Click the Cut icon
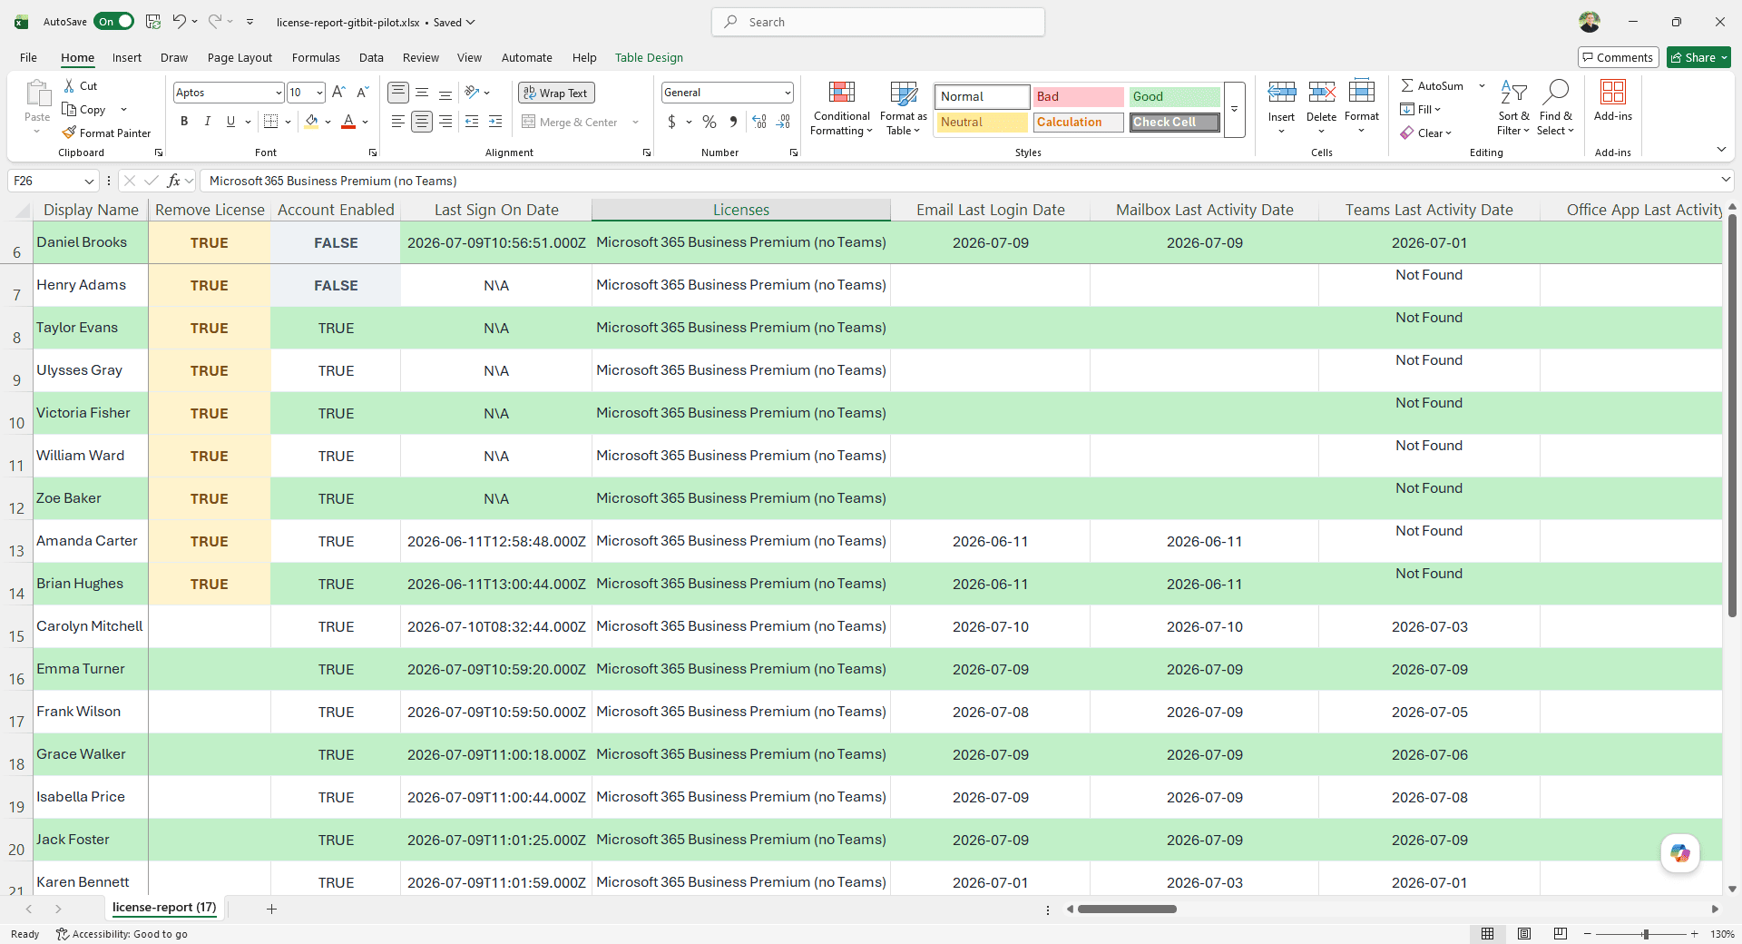 [x=70, y=85]
